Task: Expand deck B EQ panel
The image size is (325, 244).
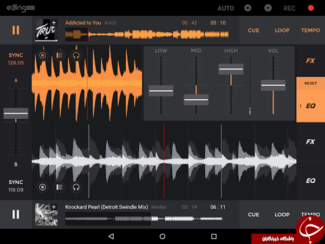Action: (310, 181)
